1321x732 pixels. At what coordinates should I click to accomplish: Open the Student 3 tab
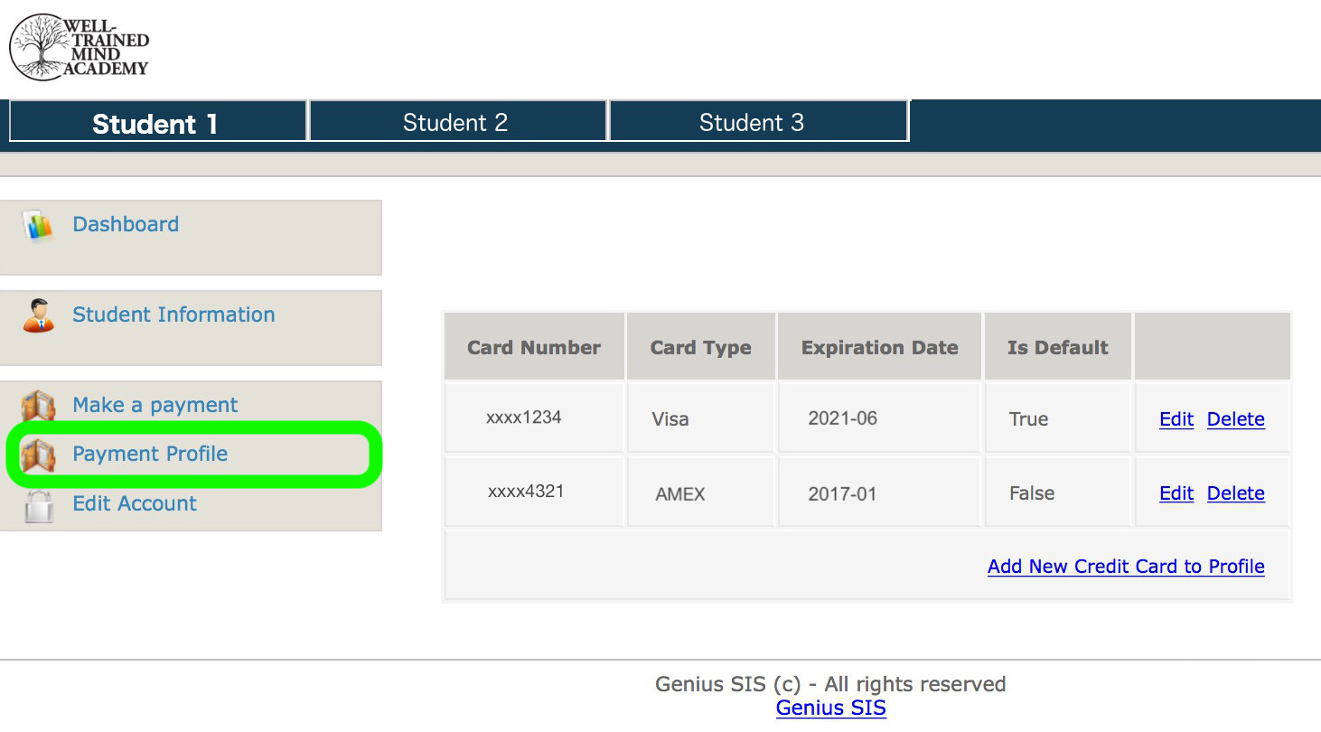(x=752, y=123)
